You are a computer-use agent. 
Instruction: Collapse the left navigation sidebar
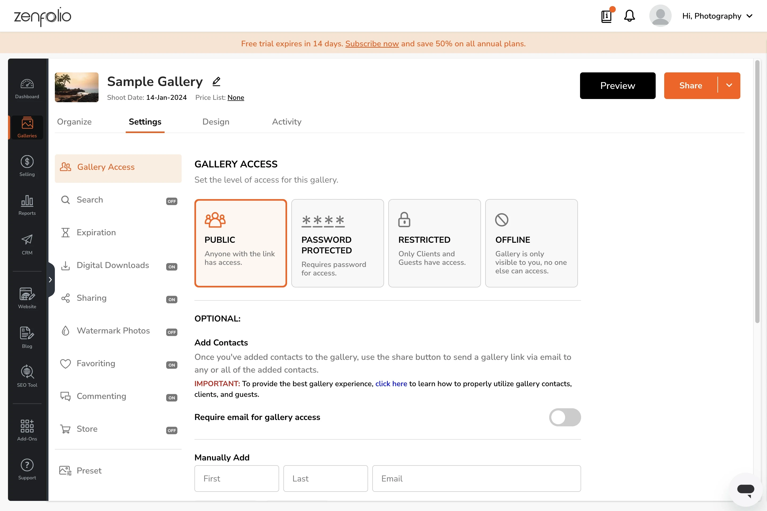pos(51,279)
